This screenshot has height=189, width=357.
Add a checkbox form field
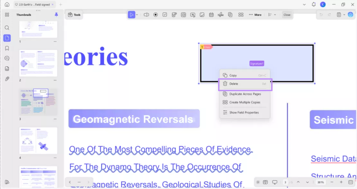coord(165,15)
